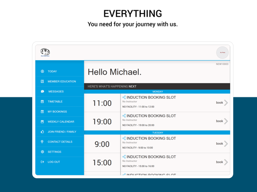Go to Messages
Image resolution: width=257 pixels, height=192 pixels.
tap(60, 91)
